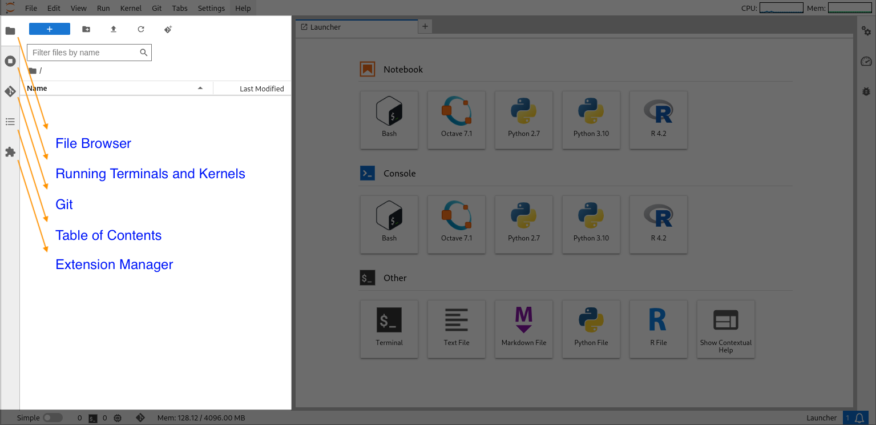Start an R 4.2 console
This screenshot has height=425, width=876.
[659, 224]
